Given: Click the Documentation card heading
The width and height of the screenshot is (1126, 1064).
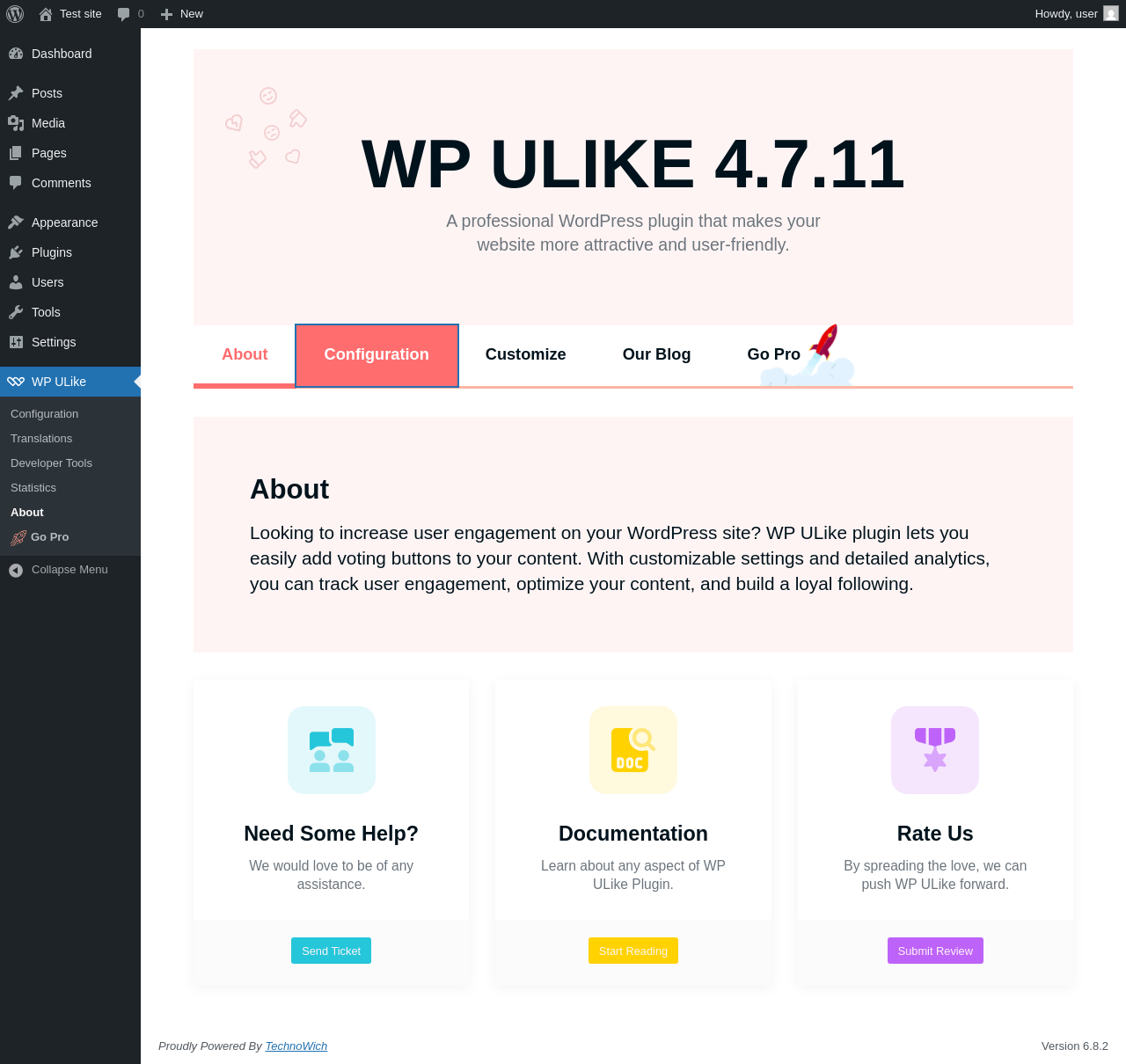Looking at the screenshot, I should click(x=633, y=834).
